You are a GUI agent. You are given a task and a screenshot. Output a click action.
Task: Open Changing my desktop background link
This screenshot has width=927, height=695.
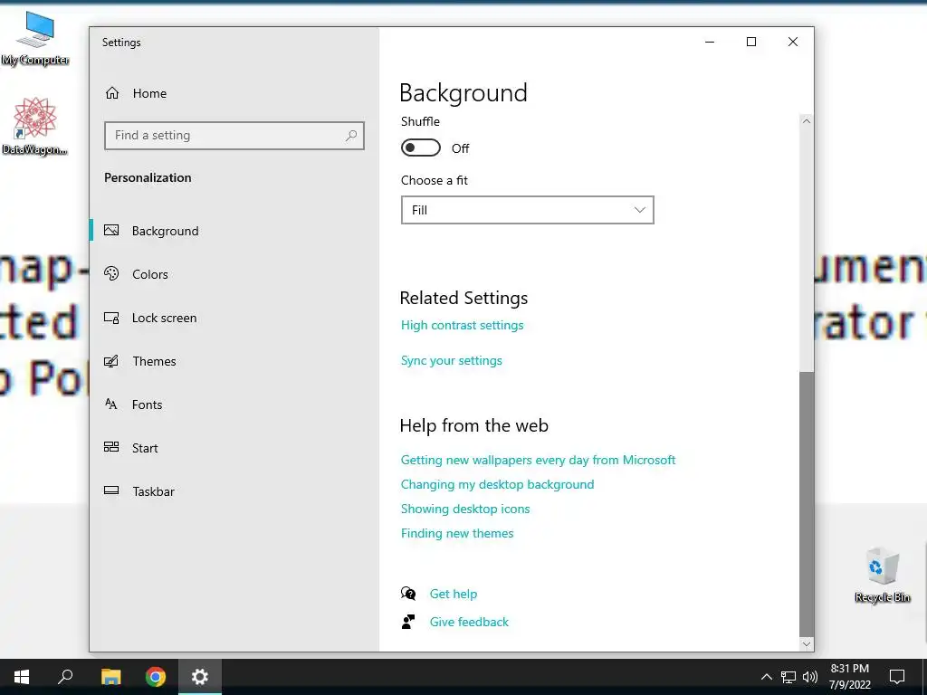pyautogui.click(x=497, y=484)
